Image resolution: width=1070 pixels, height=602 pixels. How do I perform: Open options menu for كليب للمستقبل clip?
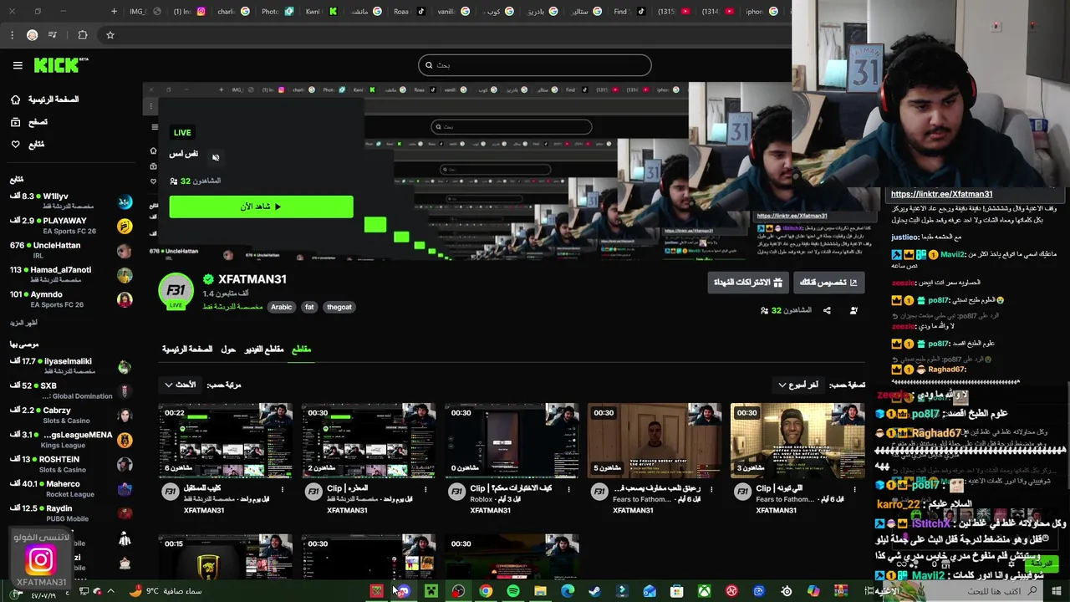282,489
